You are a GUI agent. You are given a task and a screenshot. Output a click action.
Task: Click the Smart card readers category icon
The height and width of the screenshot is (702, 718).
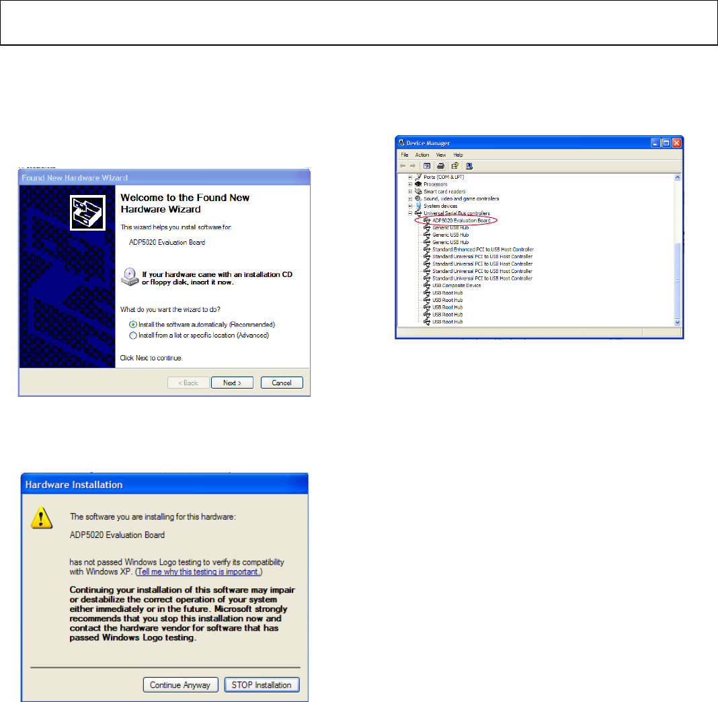418,192
